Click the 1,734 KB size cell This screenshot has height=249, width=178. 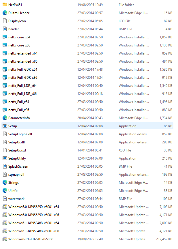click(x=166, y=118)
